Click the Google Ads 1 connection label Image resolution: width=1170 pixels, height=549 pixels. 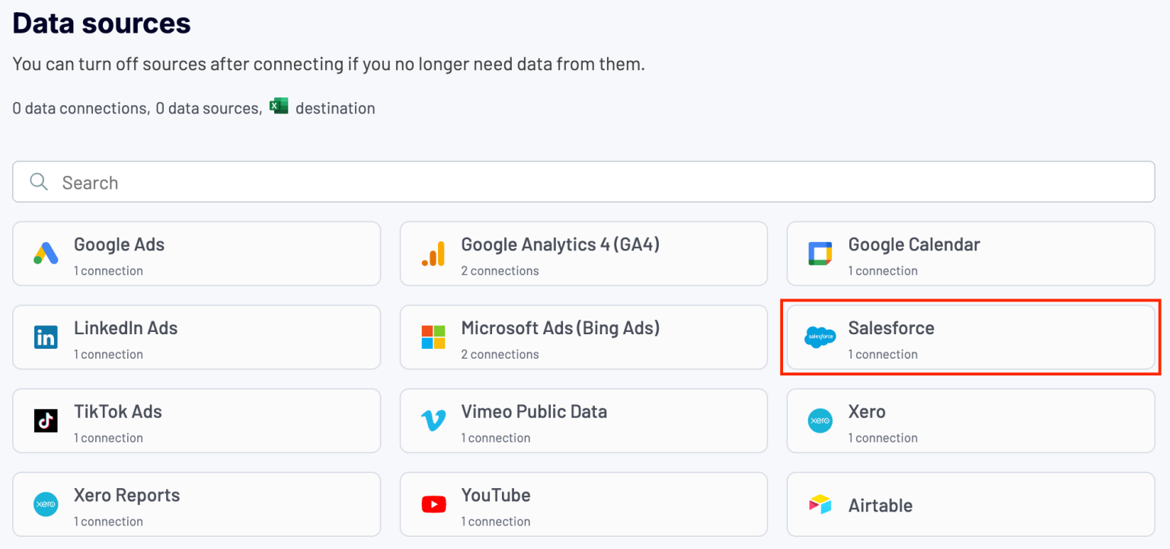(x=108, y=270)
